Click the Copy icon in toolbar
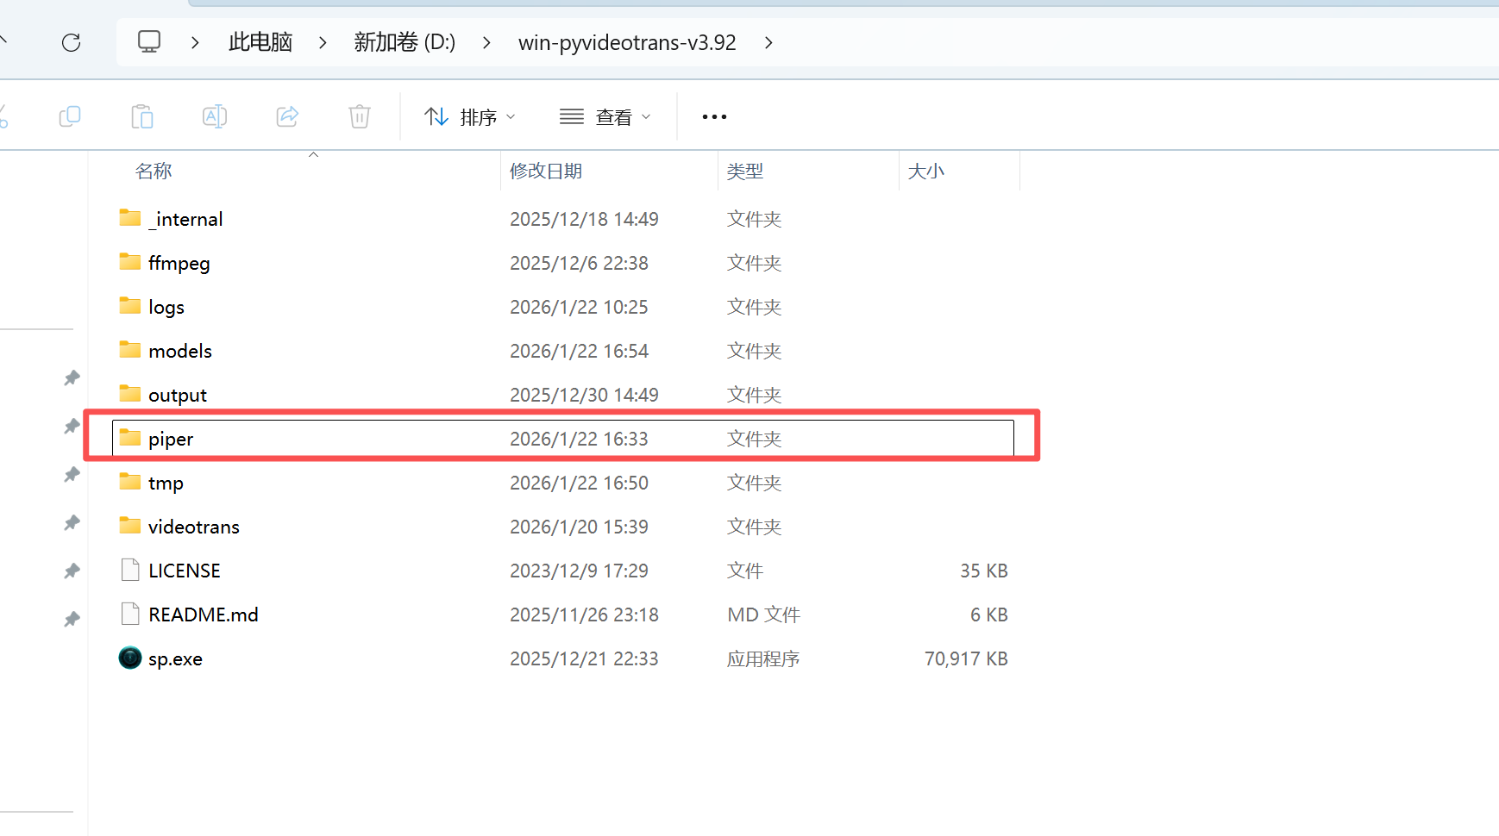Image resolution: width=1499 pixels, height=836 pixels. 70,116
